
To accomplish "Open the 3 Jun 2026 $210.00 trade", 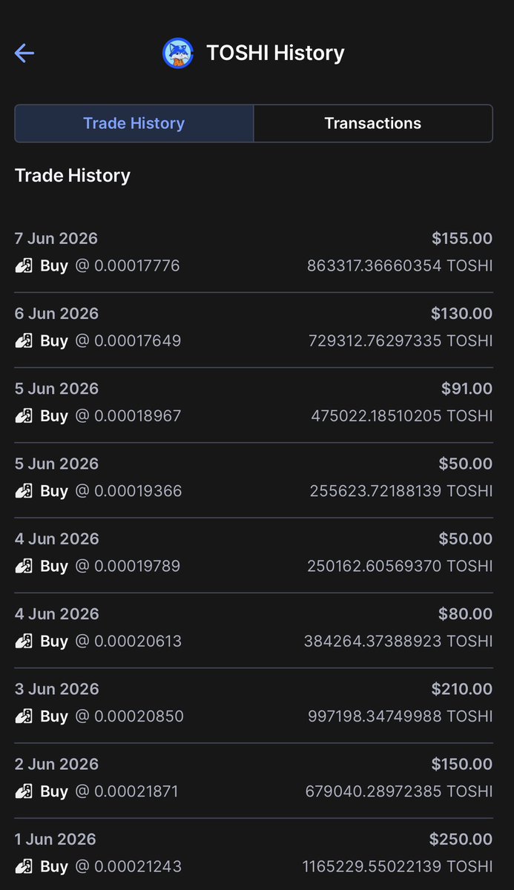I will pos(254,703).
